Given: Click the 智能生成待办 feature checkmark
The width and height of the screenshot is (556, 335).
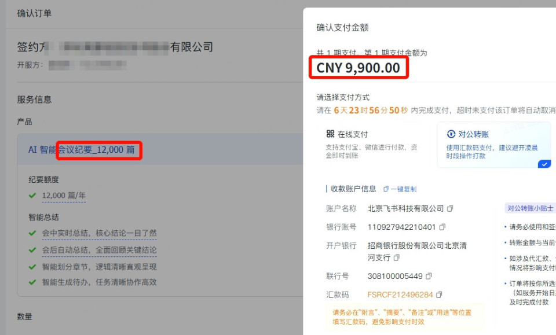Looking at the screenshot, I should 32,282.
